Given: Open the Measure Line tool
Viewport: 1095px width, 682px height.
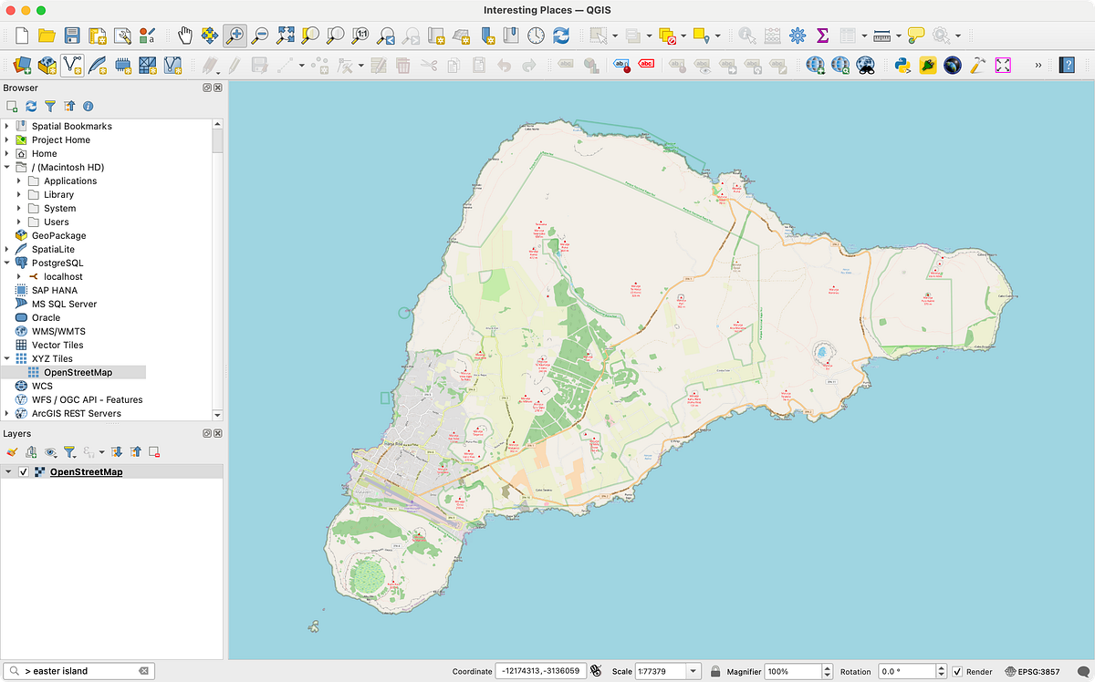Looking at the screenshot, I should click(x=881, y=35).
